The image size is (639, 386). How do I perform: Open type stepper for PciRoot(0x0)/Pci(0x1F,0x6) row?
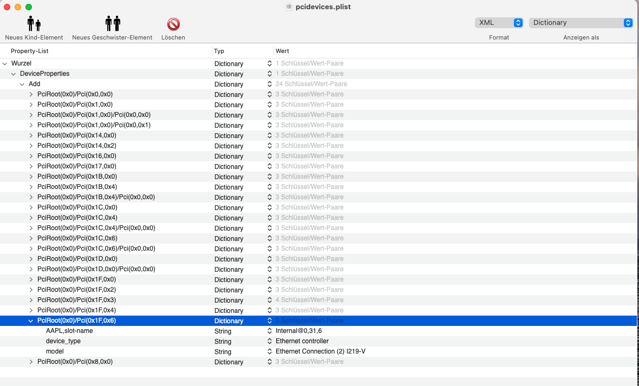click(269, 321)
